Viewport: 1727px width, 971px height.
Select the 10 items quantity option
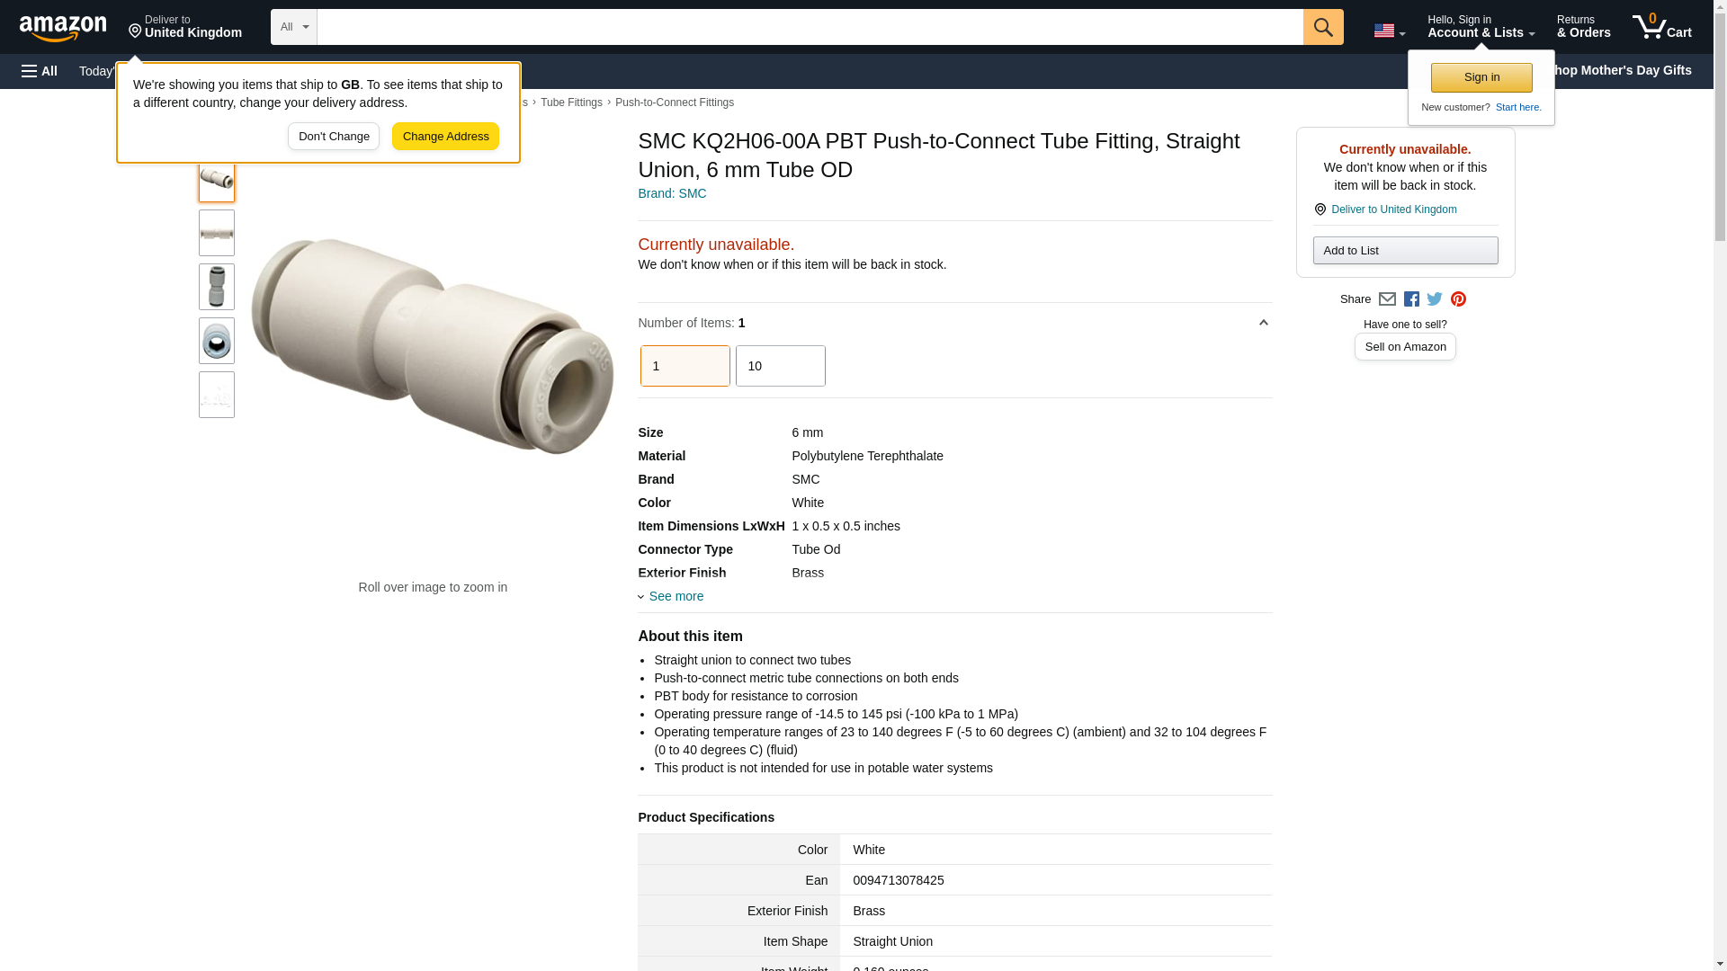(780, 366)
